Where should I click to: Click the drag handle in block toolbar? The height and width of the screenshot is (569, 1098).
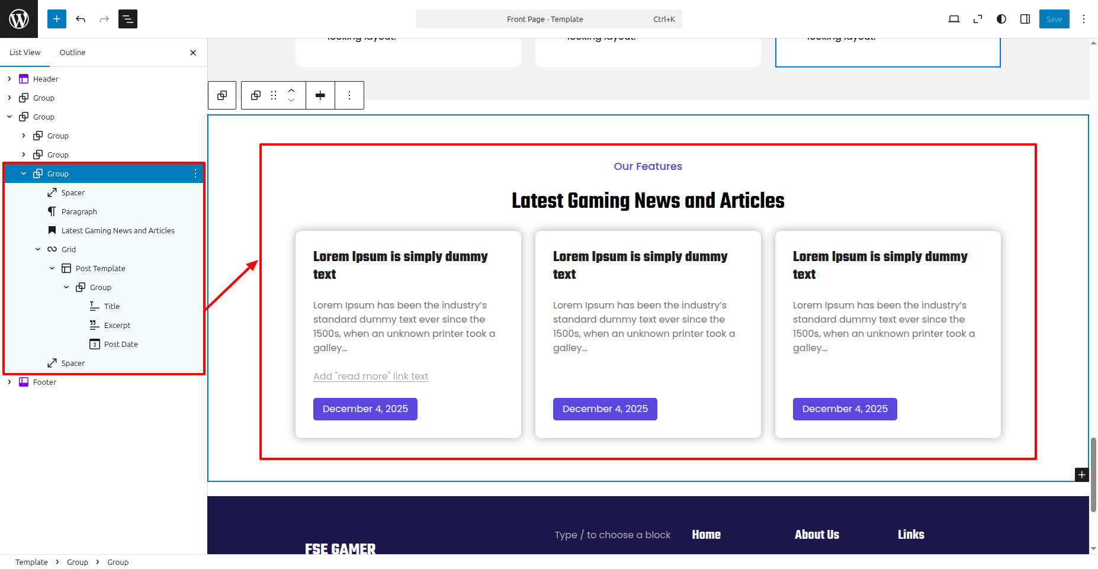pos(274,95)
